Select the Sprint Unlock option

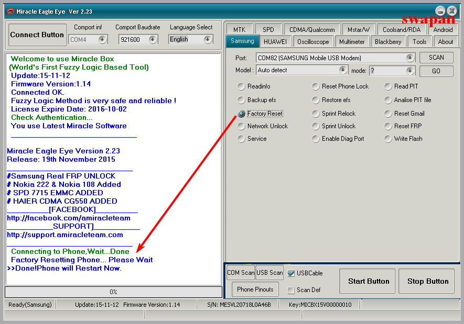coord(316,126)
